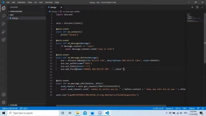Open the network icon in system tray
The height and width of the screenshot is (116, 206).
tap(177, 113)
